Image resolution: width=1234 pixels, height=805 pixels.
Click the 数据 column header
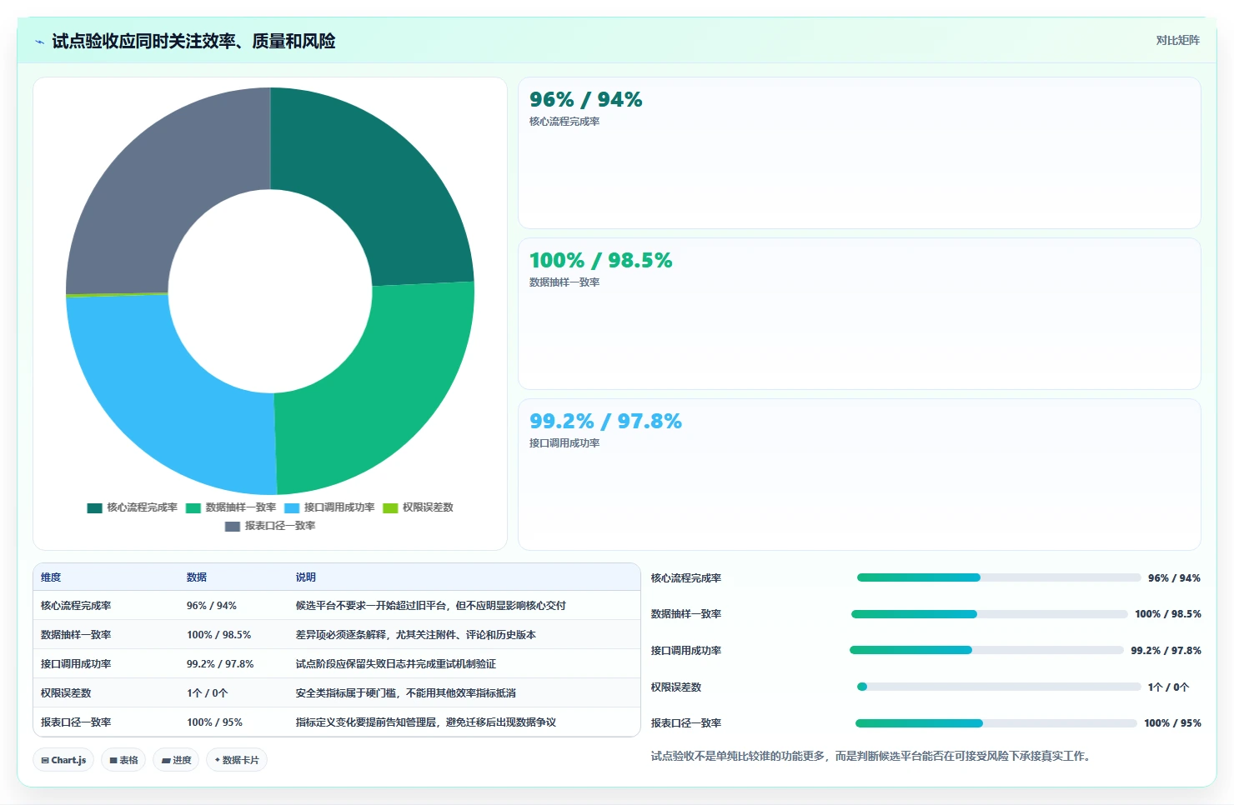[x=197, y=577]
